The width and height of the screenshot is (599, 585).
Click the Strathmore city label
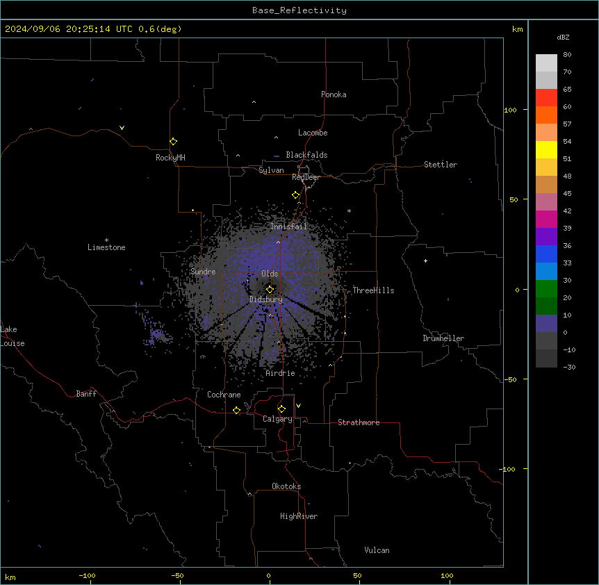click(x=359, y=422)
